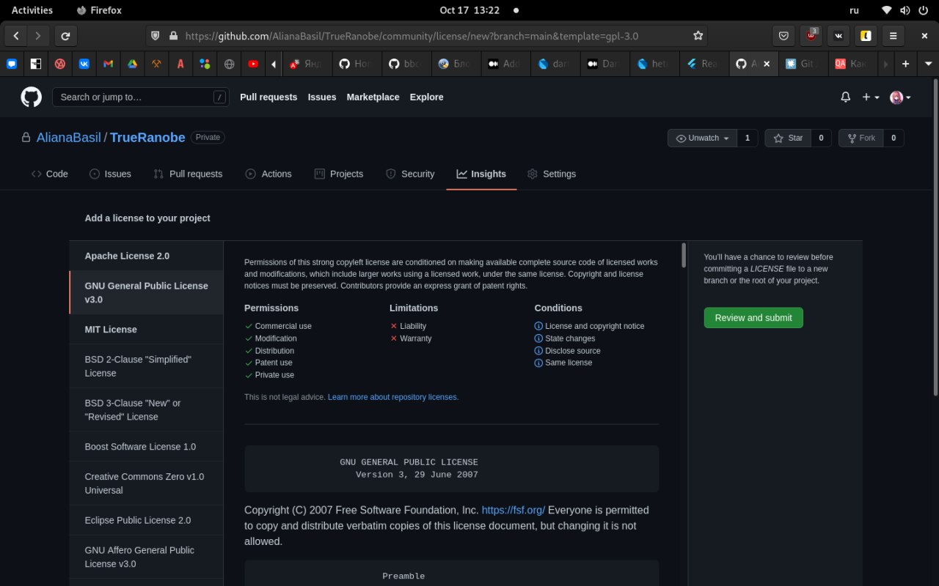
Task: Open the pinned red letter A tab
Action: click(180, 64)
